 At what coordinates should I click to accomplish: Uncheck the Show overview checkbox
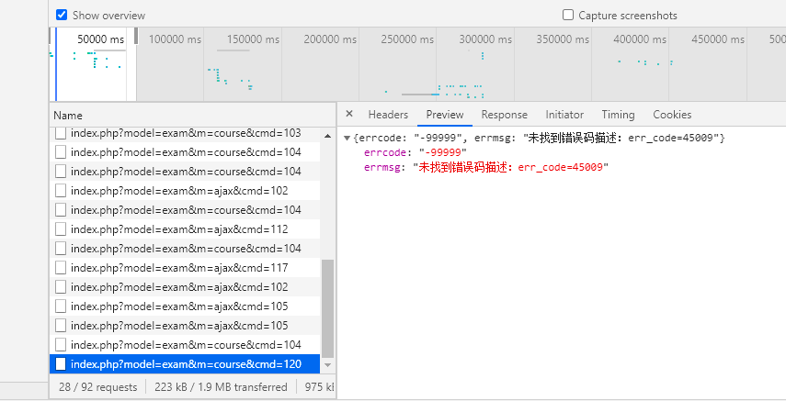[62, 15]
